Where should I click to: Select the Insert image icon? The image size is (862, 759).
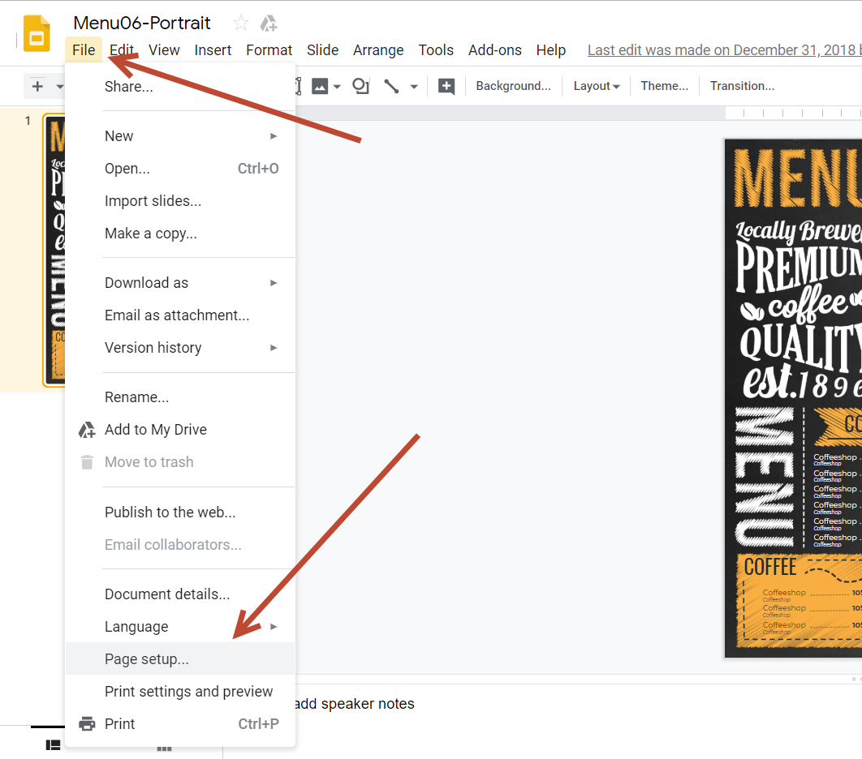pos(321,85)
